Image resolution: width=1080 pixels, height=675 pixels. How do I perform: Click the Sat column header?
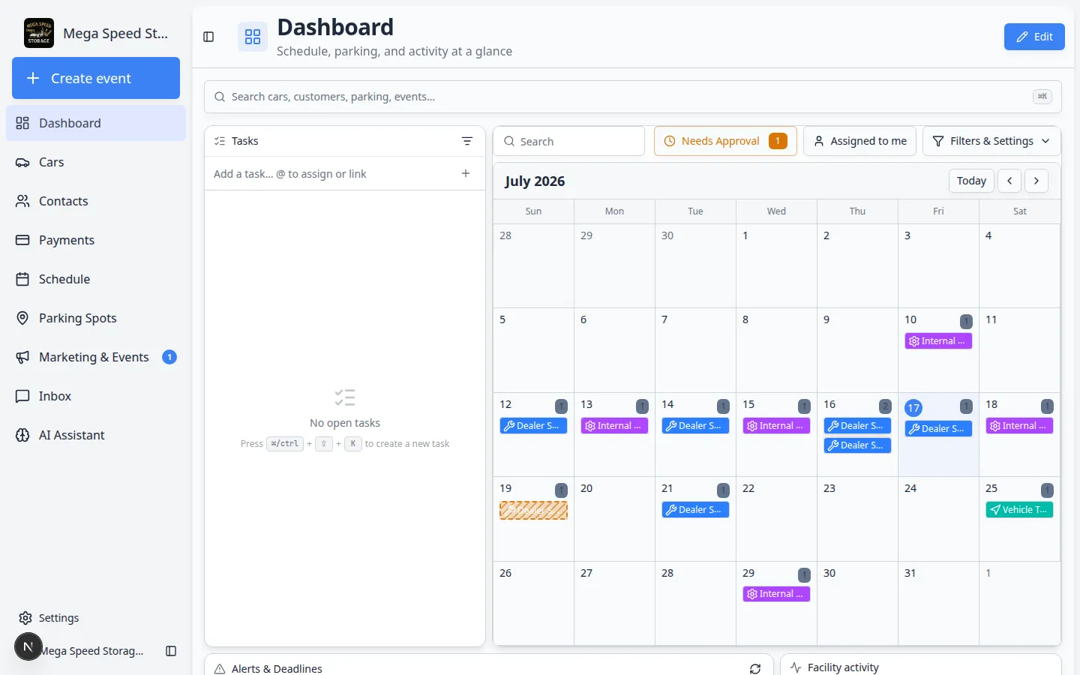pyautogui.click(x=1019, y=211)
